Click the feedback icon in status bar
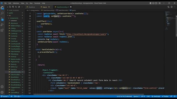Screen dimensions: 177x99 pyautogui.click(x=171, y=97)
